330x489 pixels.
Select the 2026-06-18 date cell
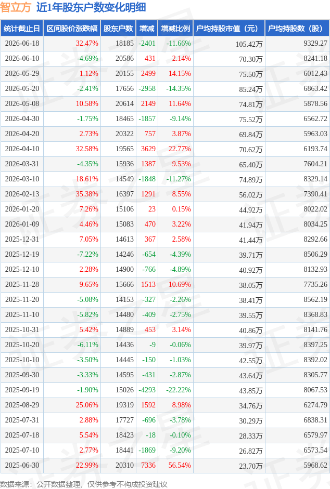22,43
